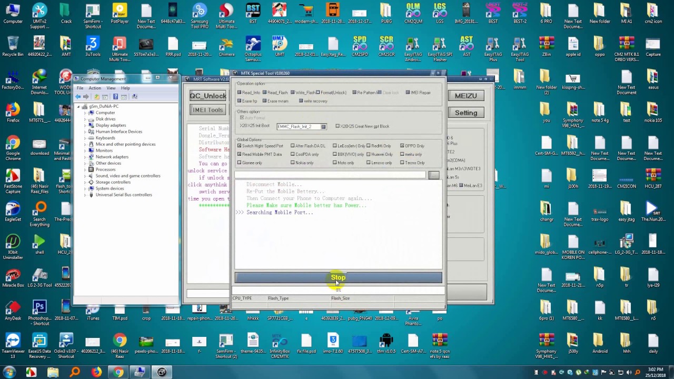Open the EagleGet desktop icon
674x379 pixels.
[x=13, y=211]
